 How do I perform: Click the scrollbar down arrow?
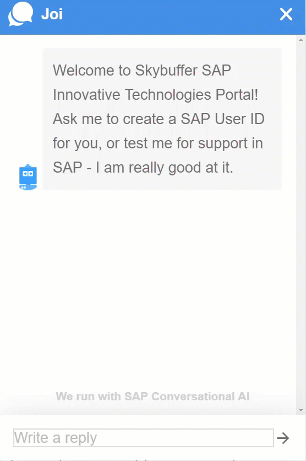tap(300, 410)
